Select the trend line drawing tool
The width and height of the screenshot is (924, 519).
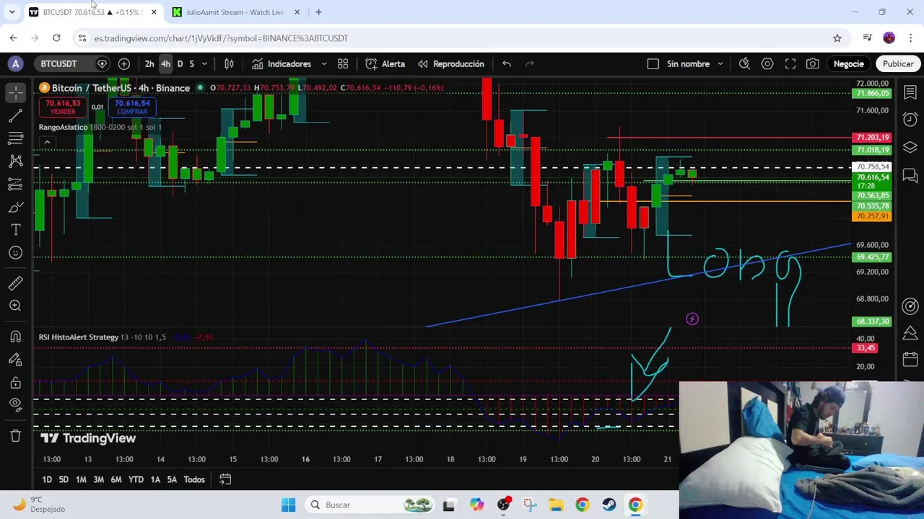(16, 115)
